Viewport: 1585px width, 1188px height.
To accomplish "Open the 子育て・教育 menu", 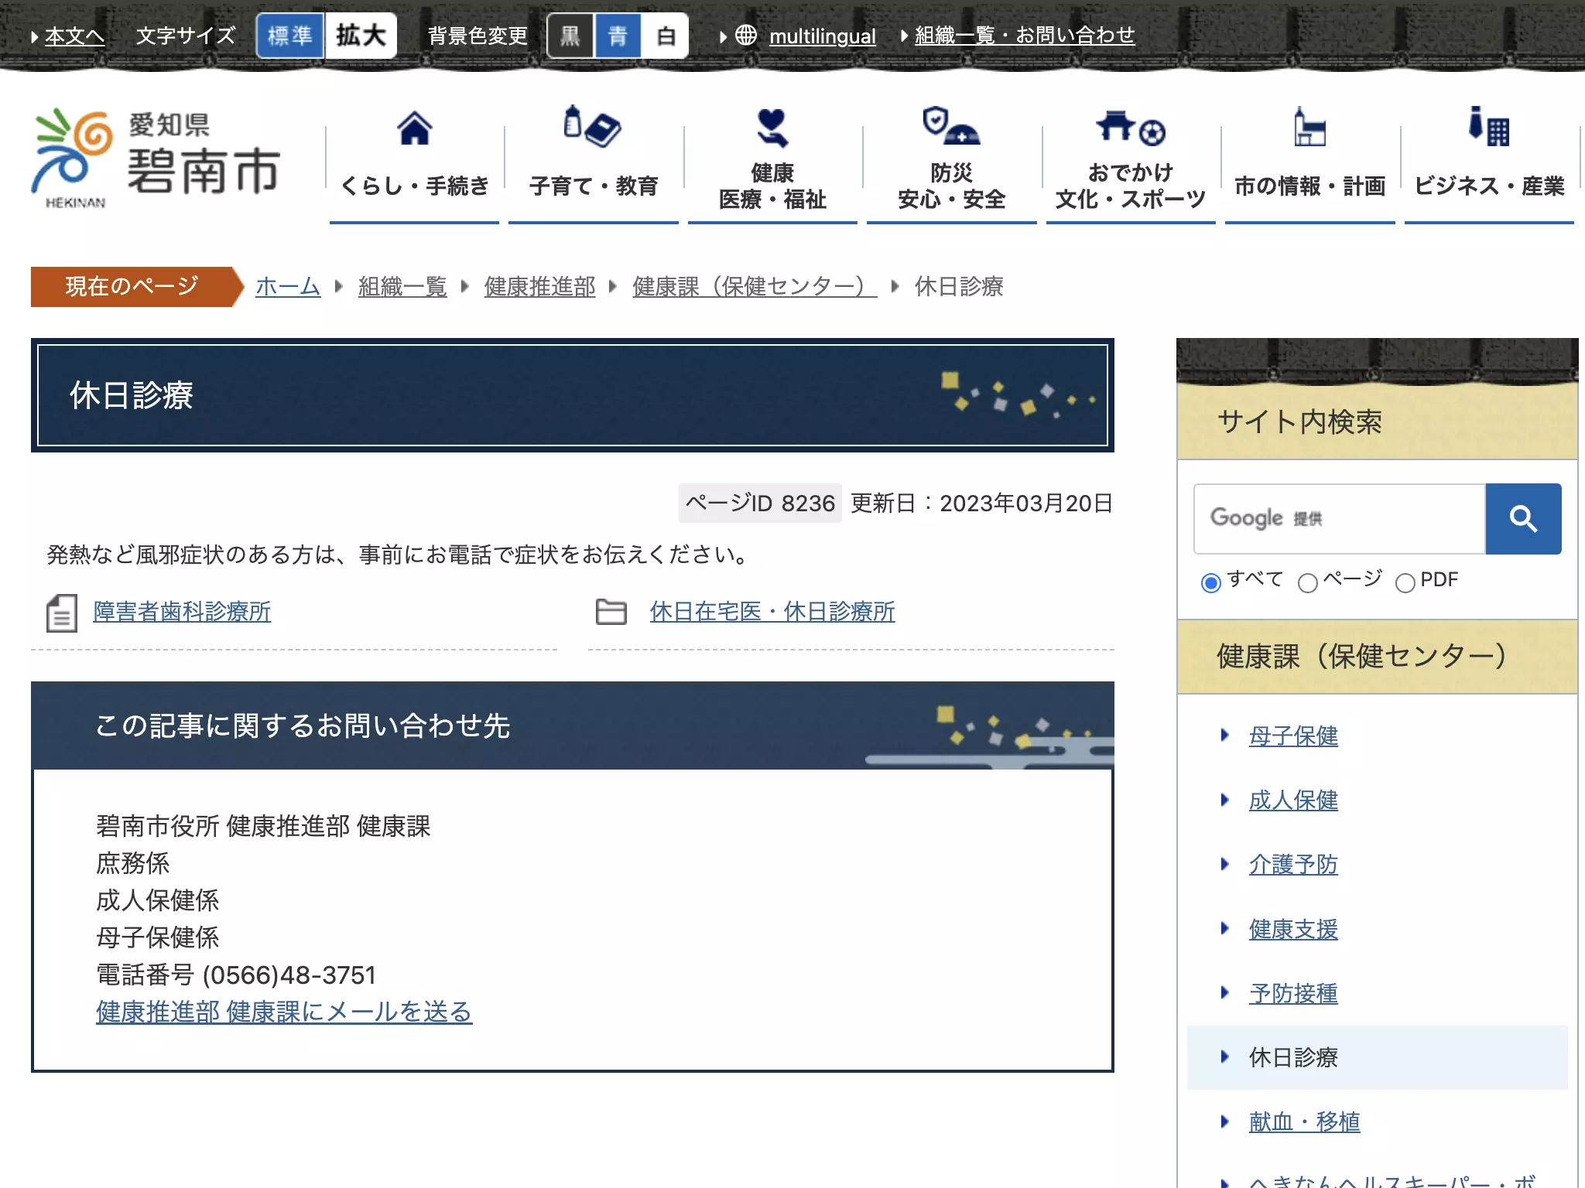I will 594,162.
